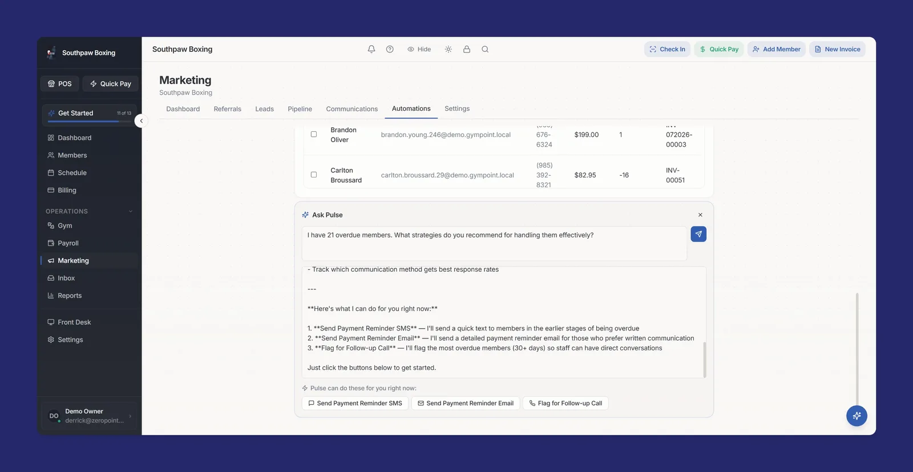Click the Ask Pulse sparkle icon
The image size is (913, 472).
pyautogui.click(x=305, y=215)
